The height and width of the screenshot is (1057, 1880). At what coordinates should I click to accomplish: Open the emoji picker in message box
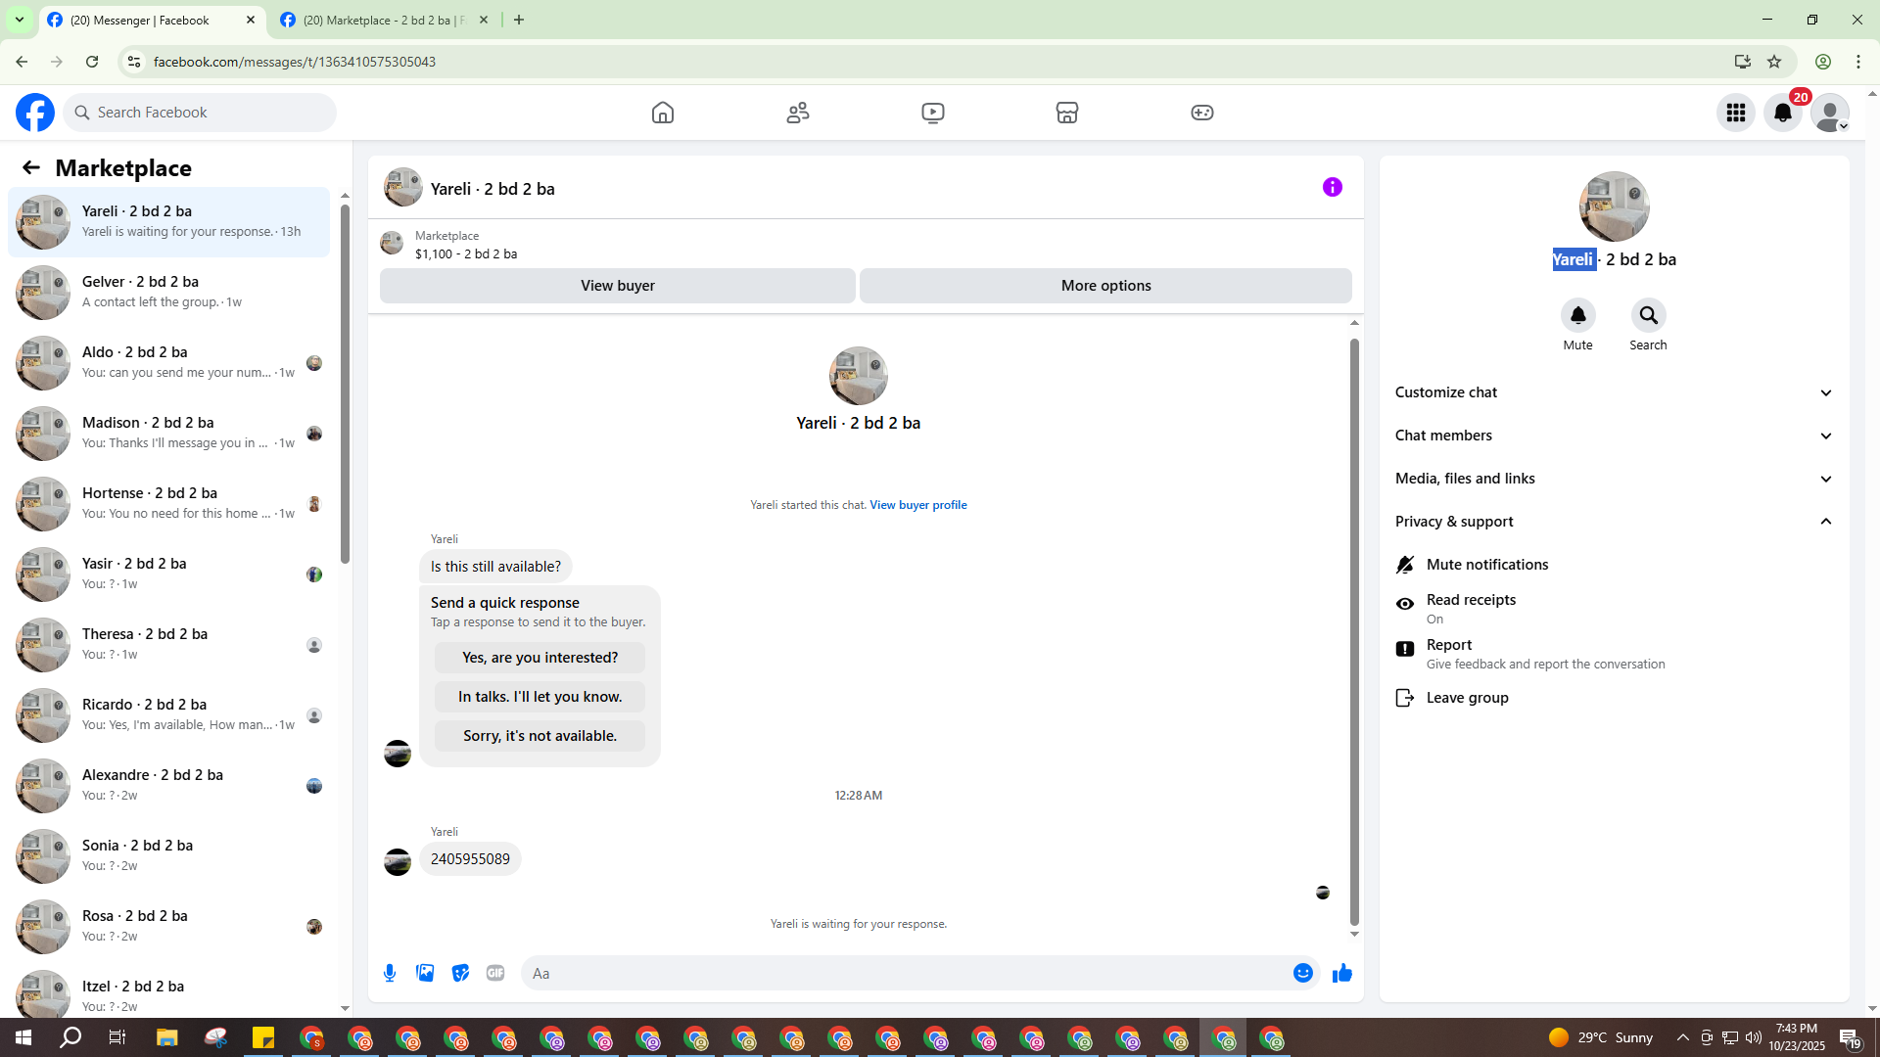click(1302, 973)
